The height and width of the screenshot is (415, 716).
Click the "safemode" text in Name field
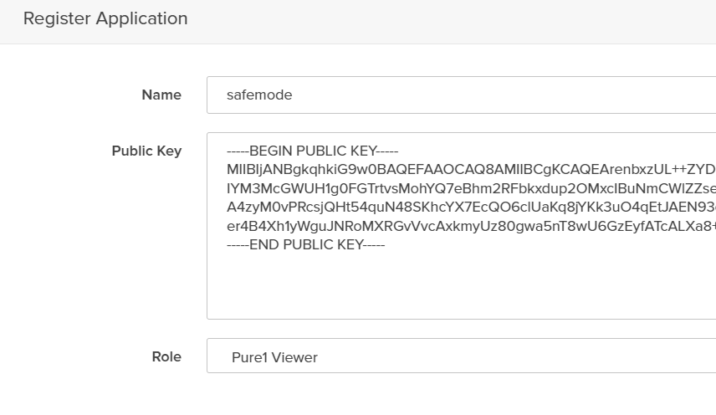coord(259,95)
